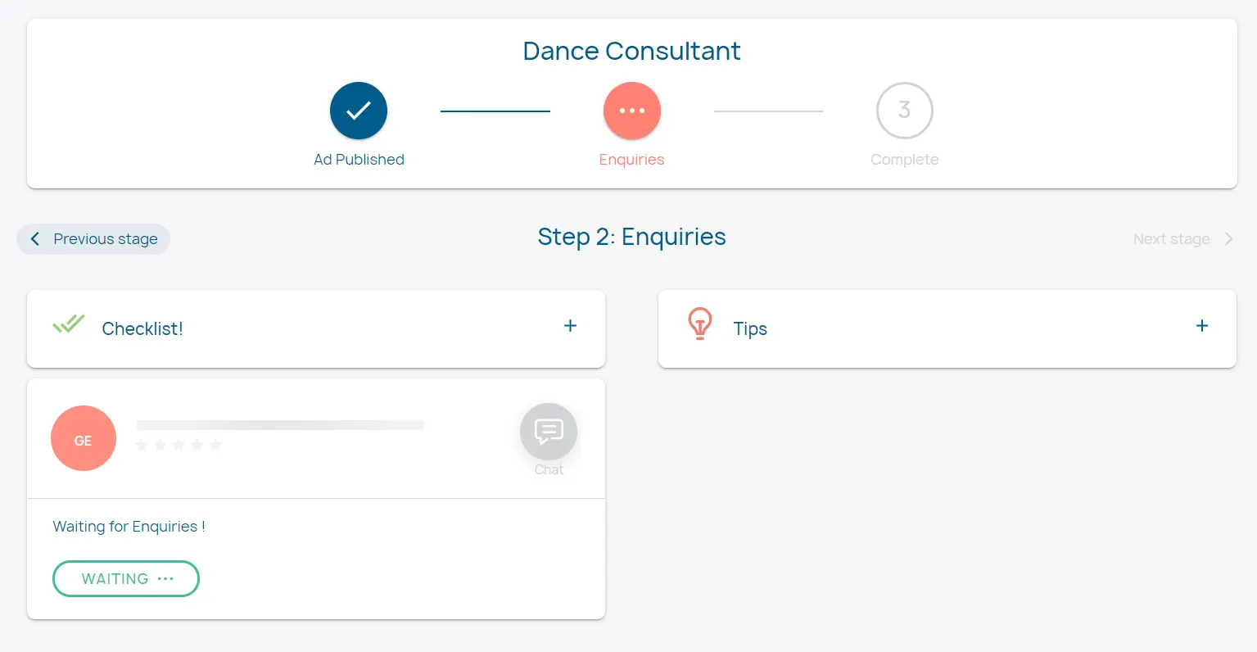Select the Complete step label
Viewport: 1257px width, 652px height.
[904, 160]
